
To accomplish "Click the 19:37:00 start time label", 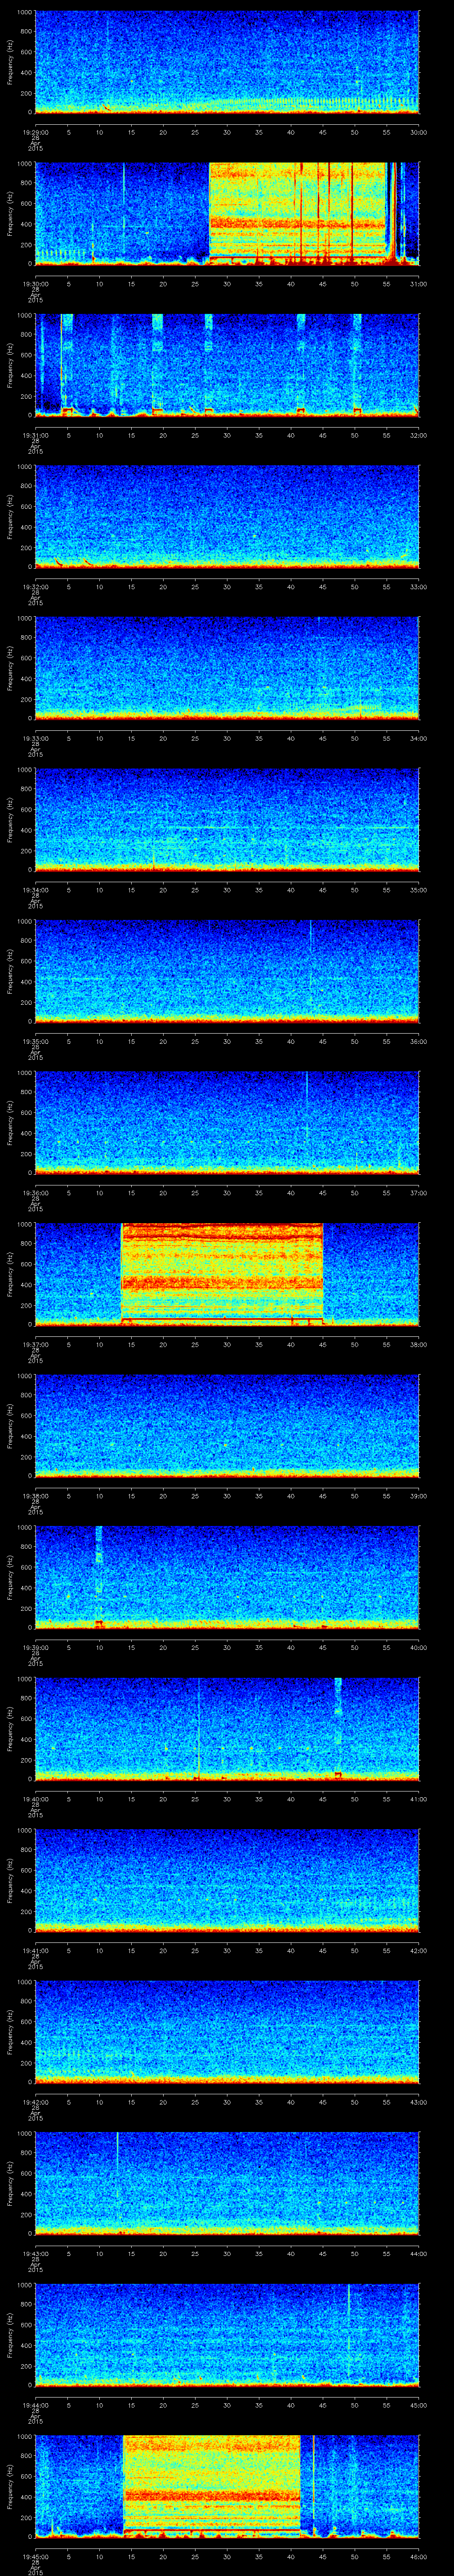I will coord(35,1343).
